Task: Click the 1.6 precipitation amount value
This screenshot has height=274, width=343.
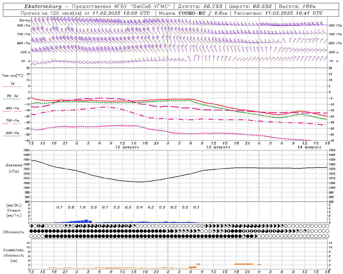Action: click(x=82, y=207)
